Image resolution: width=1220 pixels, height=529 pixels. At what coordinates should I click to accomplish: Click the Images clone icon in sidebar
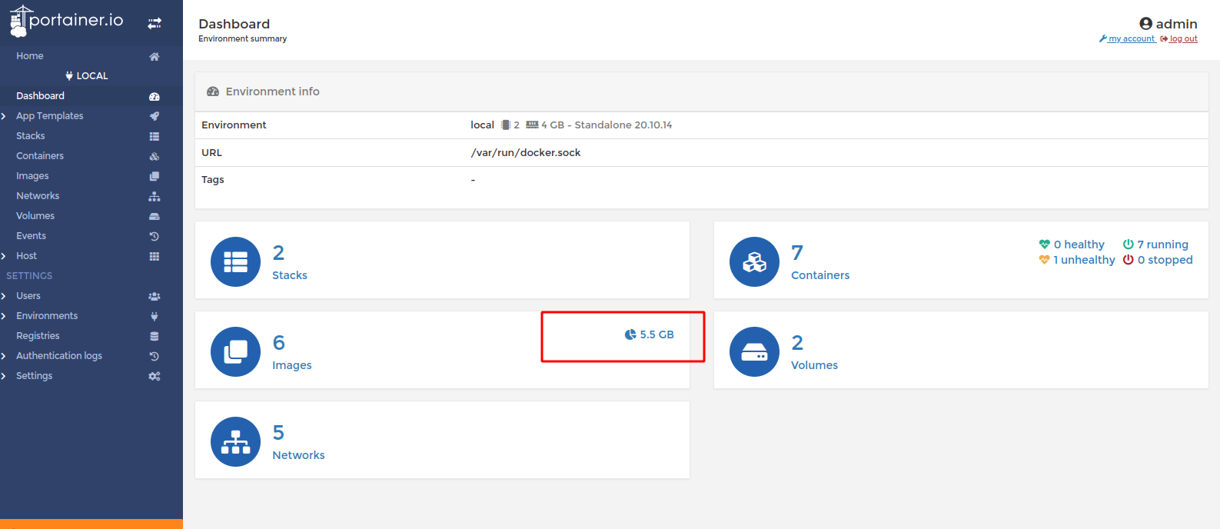coord(155,176)
